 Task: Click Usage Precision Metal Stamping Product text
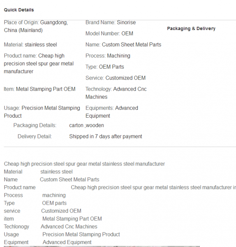pos(42,112)
